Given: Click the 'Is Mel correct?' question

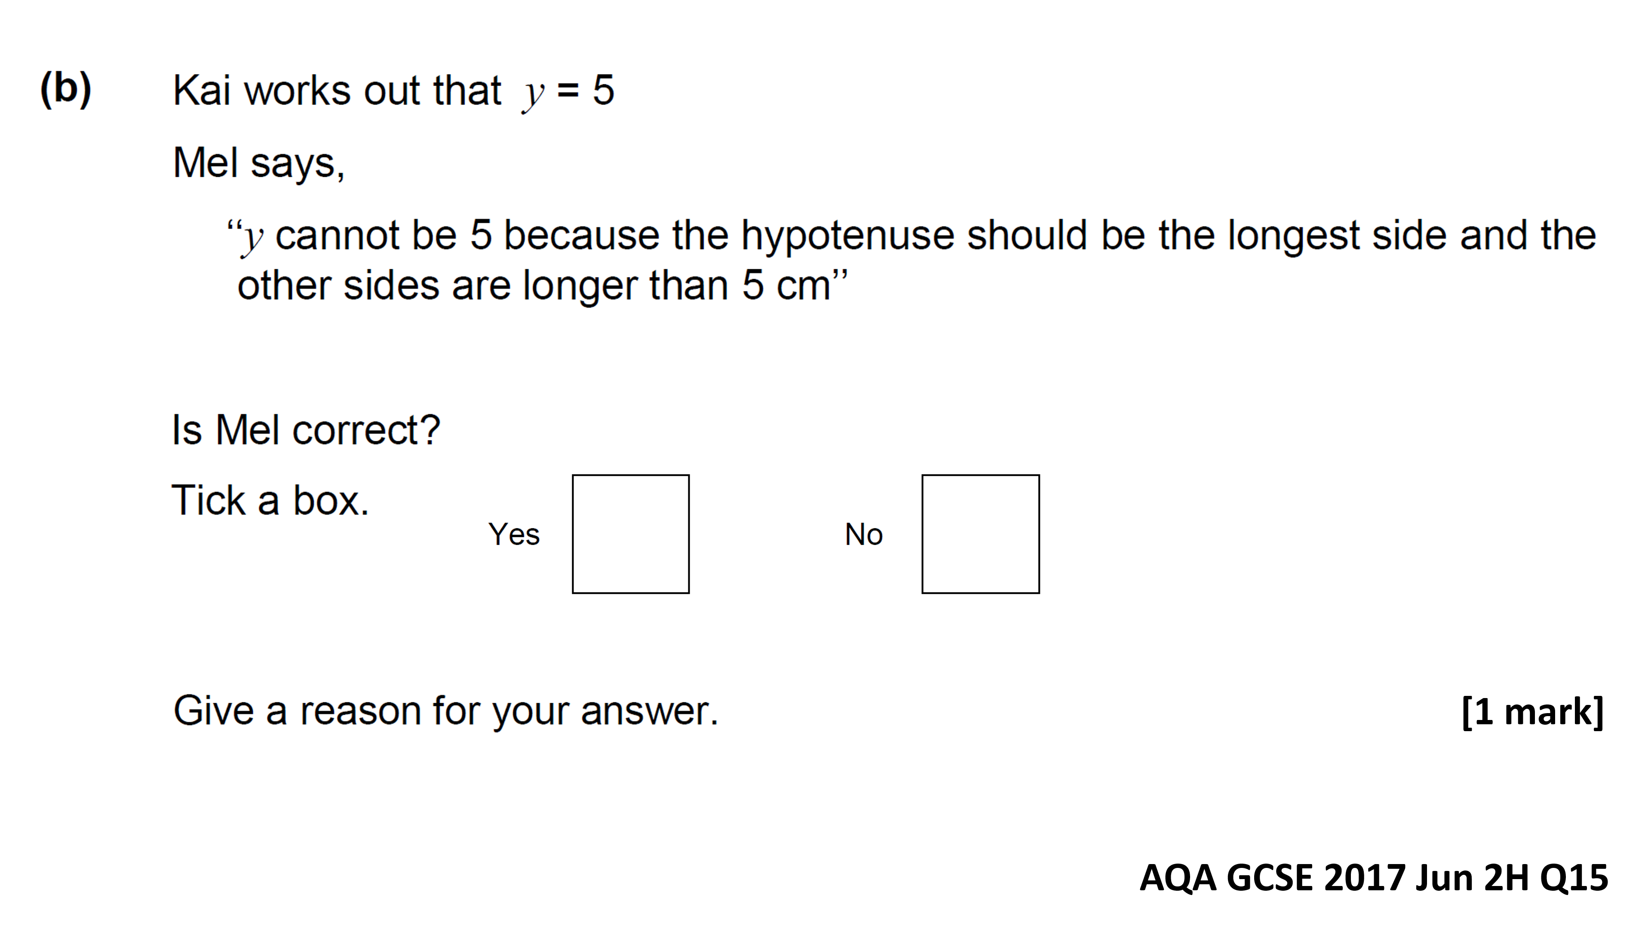Looking at the screenshot, I should click(x=307, y=430).
